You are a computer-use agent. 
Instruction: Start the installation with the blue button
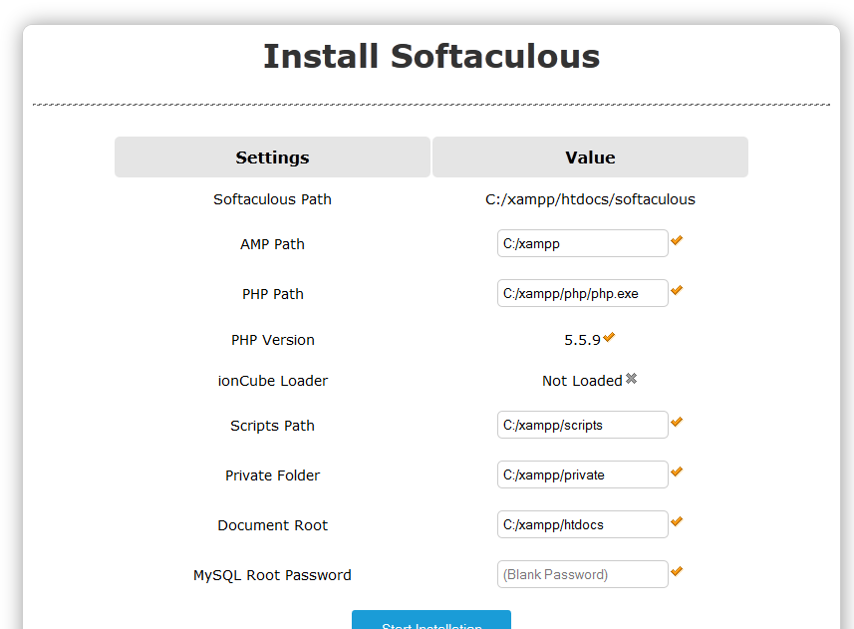[431, 621]
